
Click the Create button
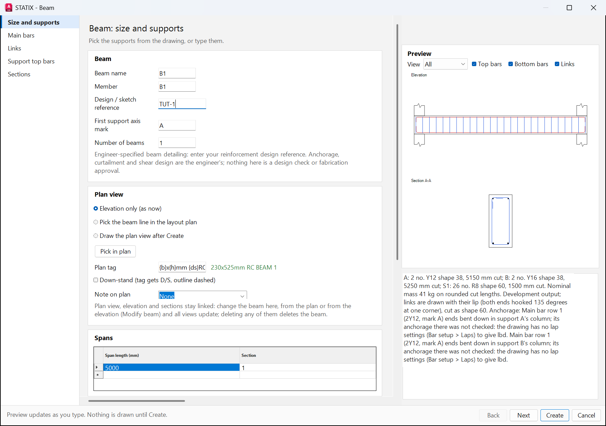555,415
